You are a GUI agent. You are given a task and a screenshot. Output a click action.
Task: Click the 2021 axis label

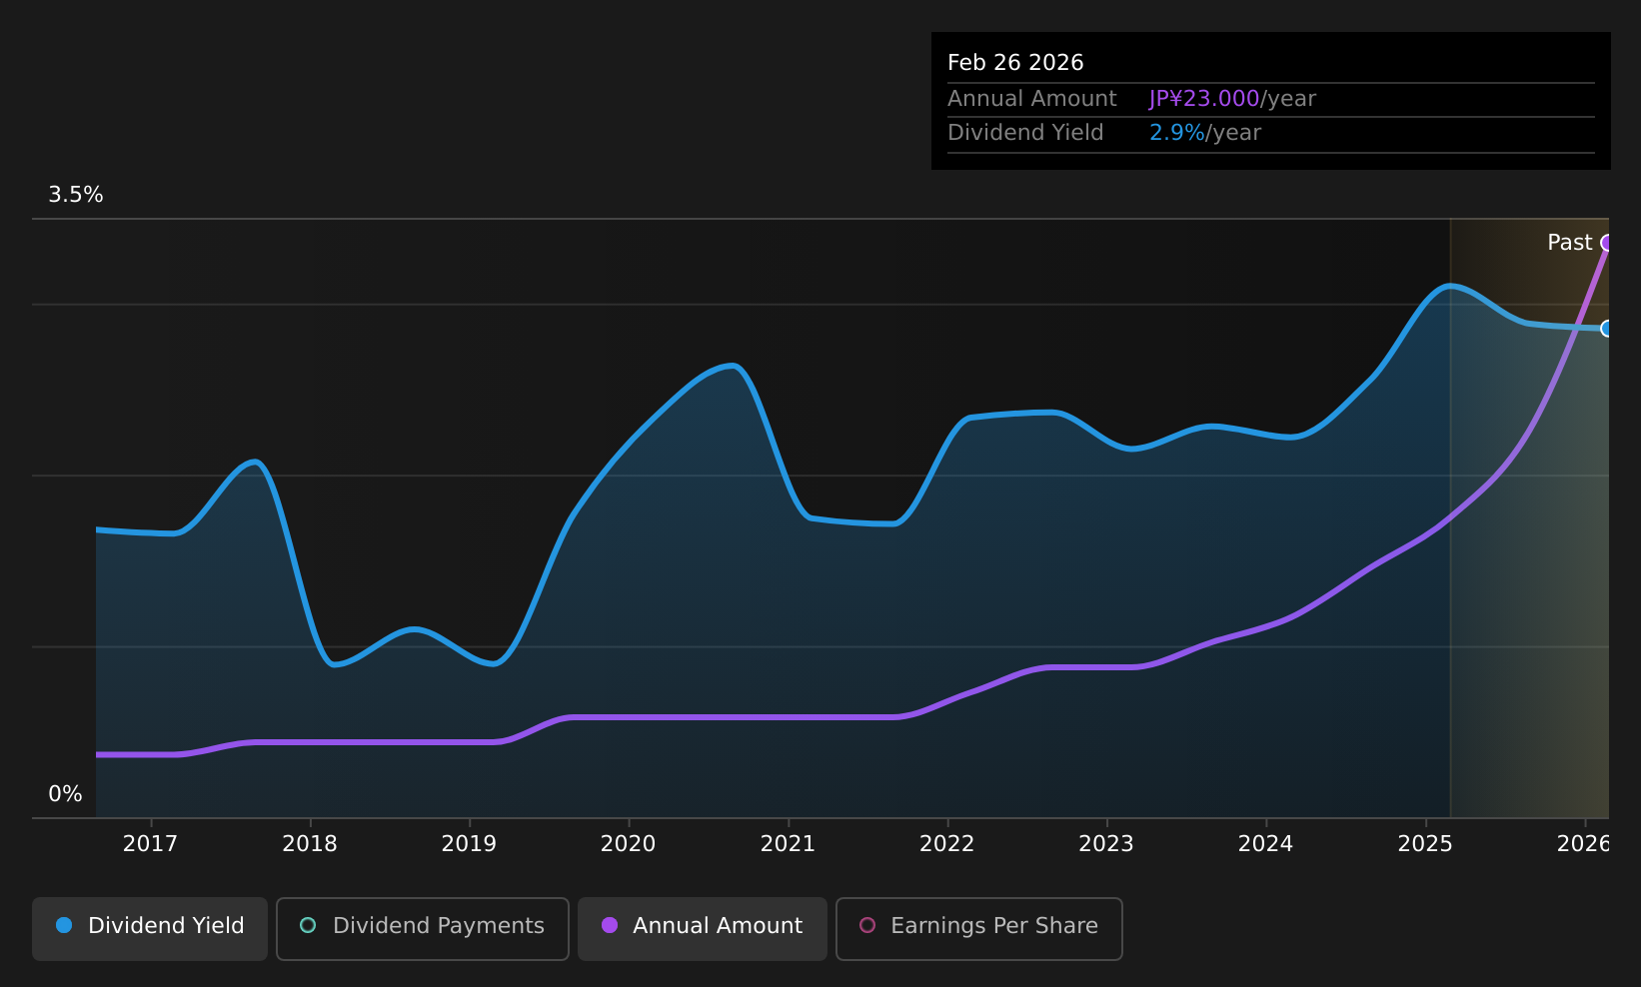[788, 844]
